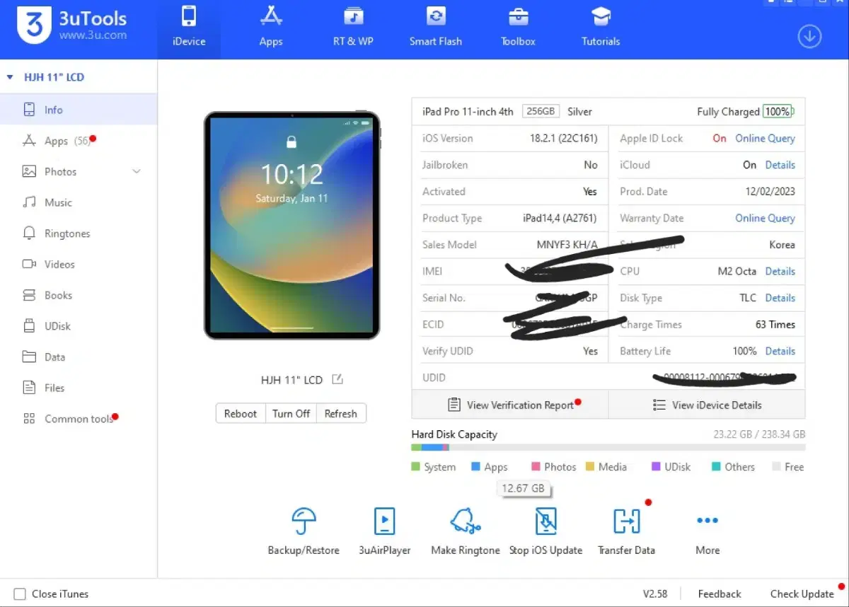Click the Reboot button
The width and height of the screenshot is (849, 607).
pyautogui.click(x=241, y=414)
